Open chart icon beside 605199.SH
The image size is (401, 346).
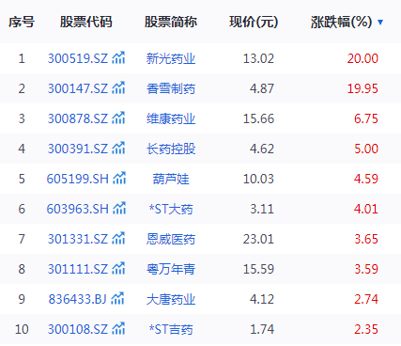coord(119,179)
